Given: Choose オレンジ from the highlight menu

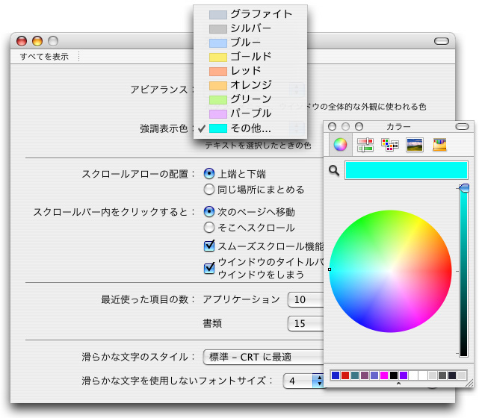Looking at the screenshot, I should [250, 85].
